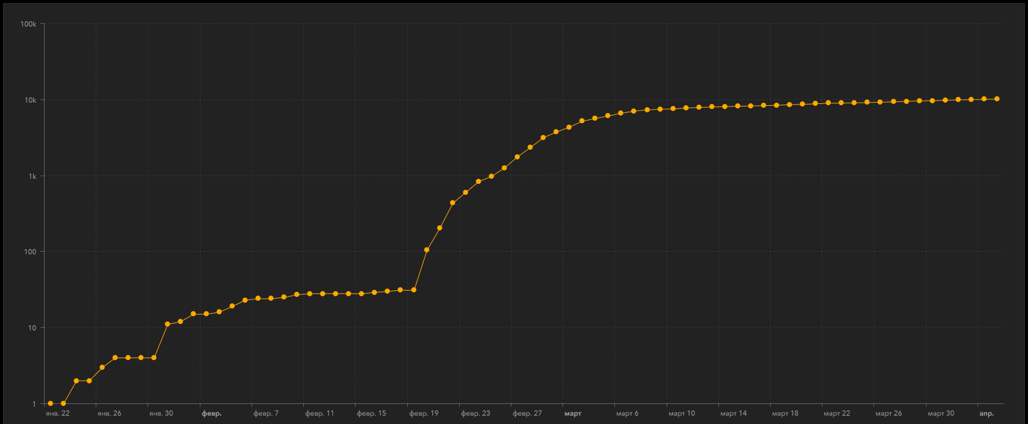Select the '10' y-axis label

33,328
